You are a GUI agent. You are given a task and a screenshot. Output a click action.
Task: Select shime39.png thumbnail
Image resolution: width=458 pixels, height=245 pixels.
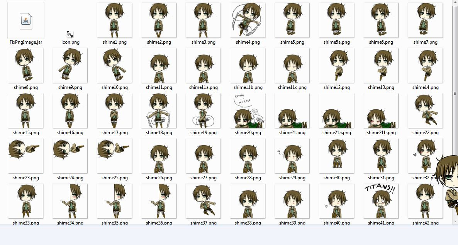click(292, 201)
